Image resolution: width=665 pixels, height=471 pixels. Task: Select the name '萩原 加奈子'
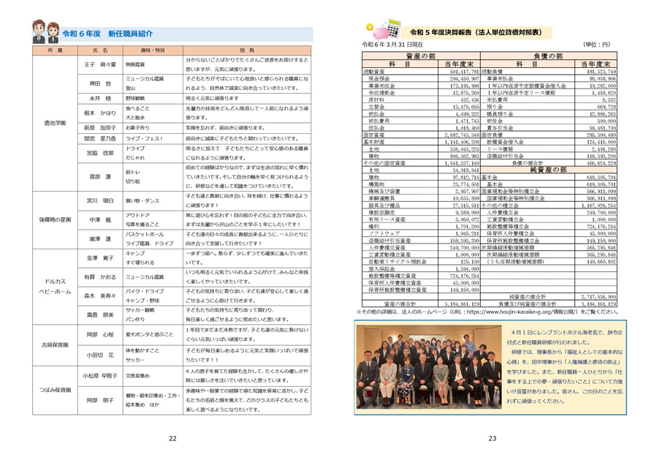(x=100, y=128)
